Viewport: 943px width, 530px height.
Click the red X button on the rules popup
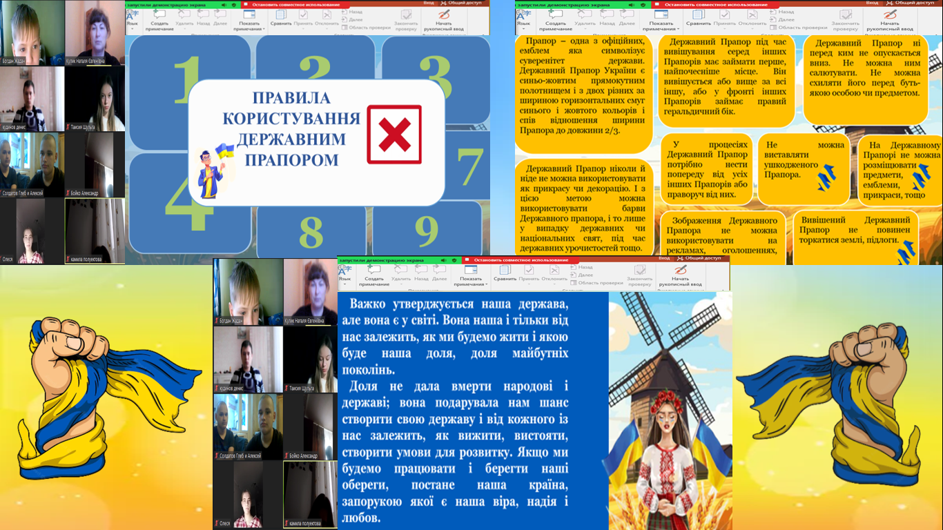tap(394, 134)
